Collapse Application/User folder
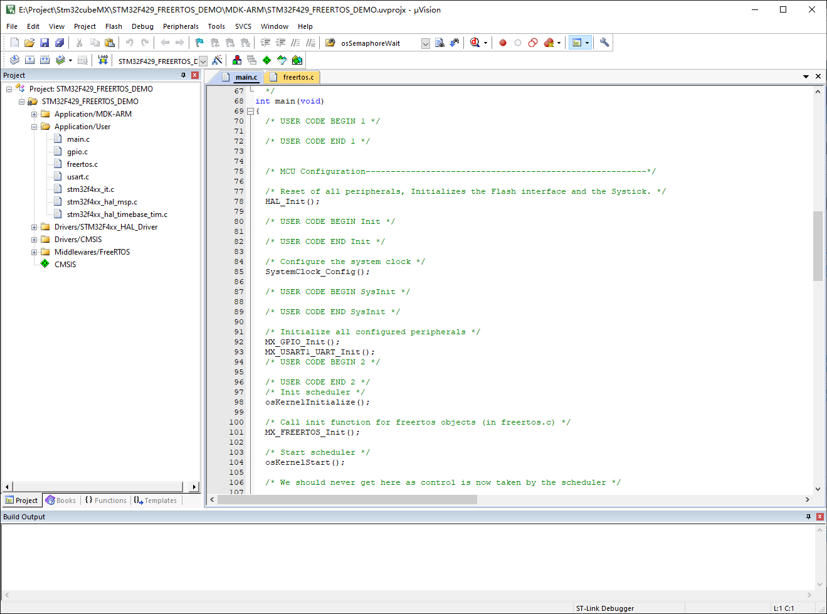 (x=34, y=127)
